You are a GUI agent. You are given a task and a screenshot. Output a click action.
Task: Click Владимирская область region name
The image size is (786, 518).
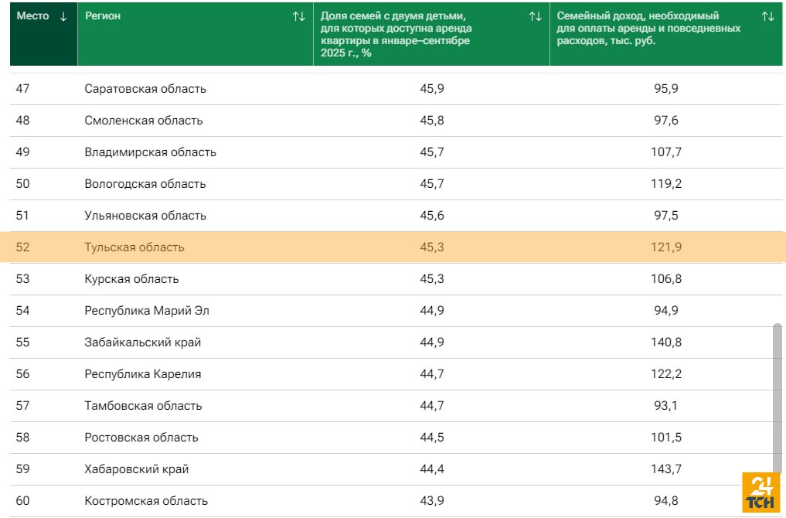click(x=150, y=152)
